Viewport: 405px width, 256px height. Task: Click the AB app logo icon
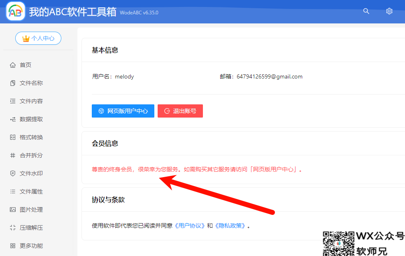tap(16, 11)
